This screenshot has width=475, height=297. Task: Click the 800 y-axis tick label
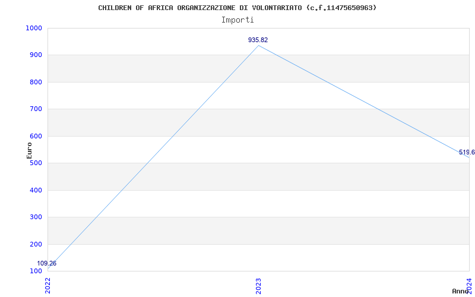(36, 82)
